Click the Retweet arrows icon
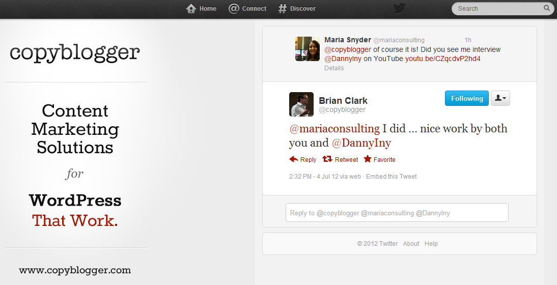 coord(327,159)
